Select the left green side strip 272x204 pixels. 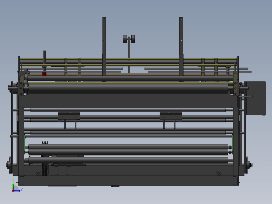pos(25,144)
